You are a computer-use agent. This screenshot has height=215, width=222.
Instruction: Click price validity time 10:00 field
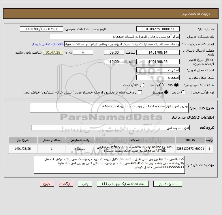coord(114,61)
